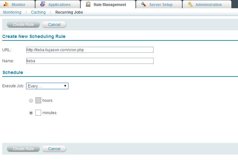238x165 pixels.
Task: Open the Execute Job dropdown
Action: click(x=47, y=86)
